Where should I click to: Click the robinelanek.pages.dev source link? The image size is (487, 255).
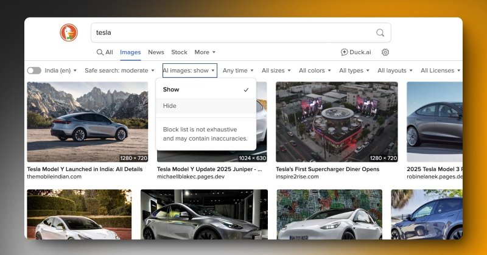point(435,176)
